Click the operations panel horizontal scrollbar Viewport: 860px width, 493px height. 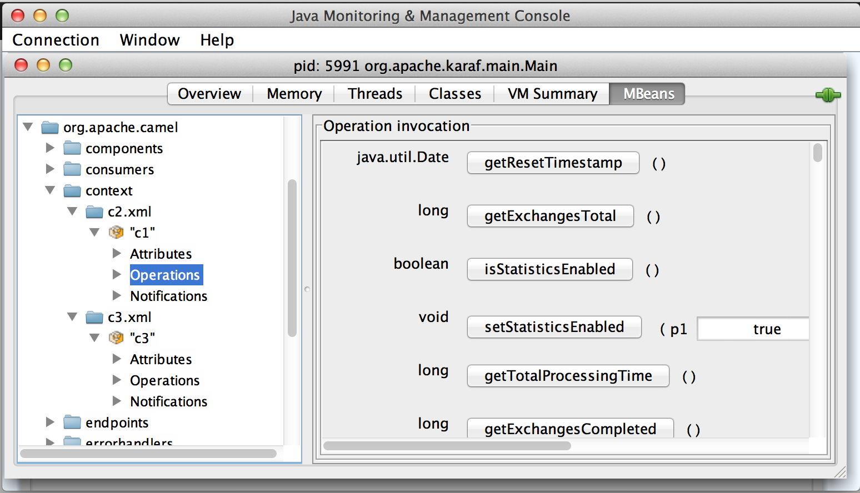point(447,445)
